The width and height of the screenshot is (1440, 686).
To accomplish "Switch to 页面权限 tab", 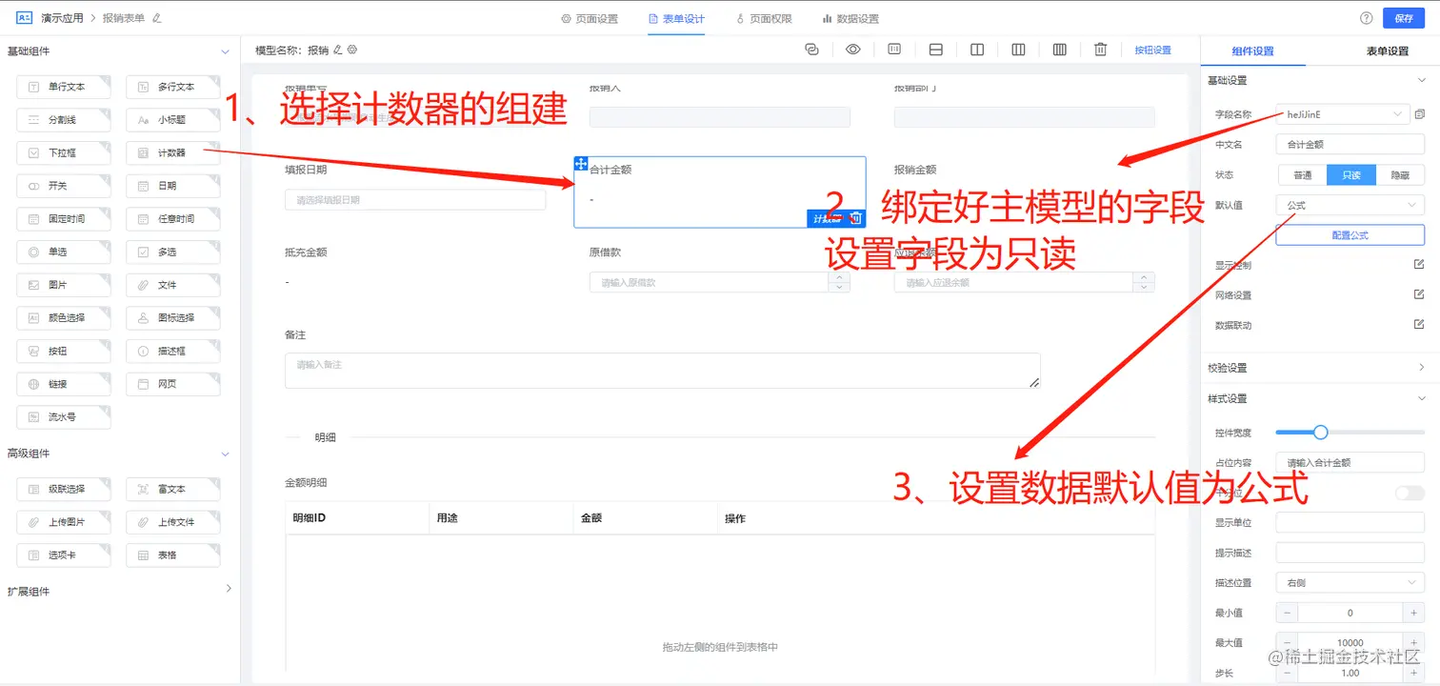I will click(764, 18).
